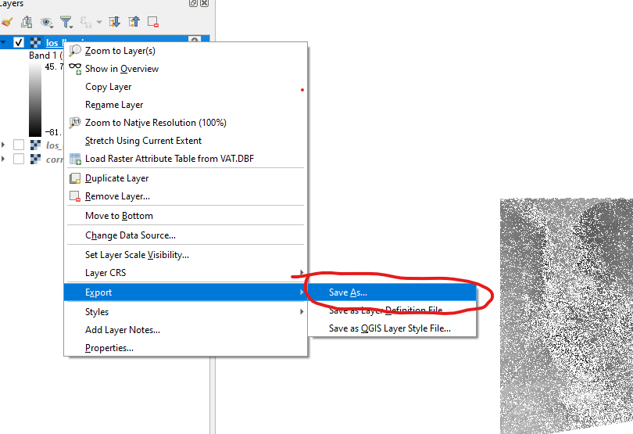Select Move to Bottom
Viewport: 633px width, 434px height.
click(186, 216)
